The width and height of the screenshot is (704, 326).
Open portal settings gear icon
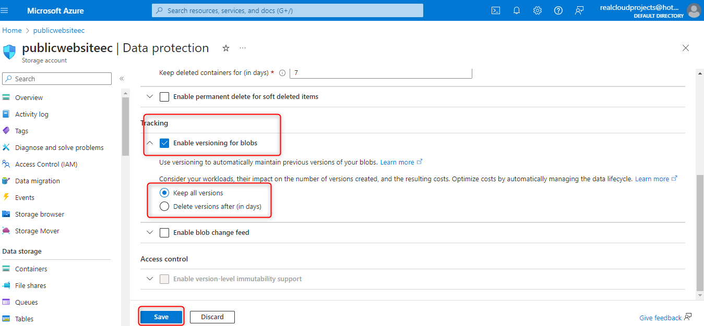(538, 10)
